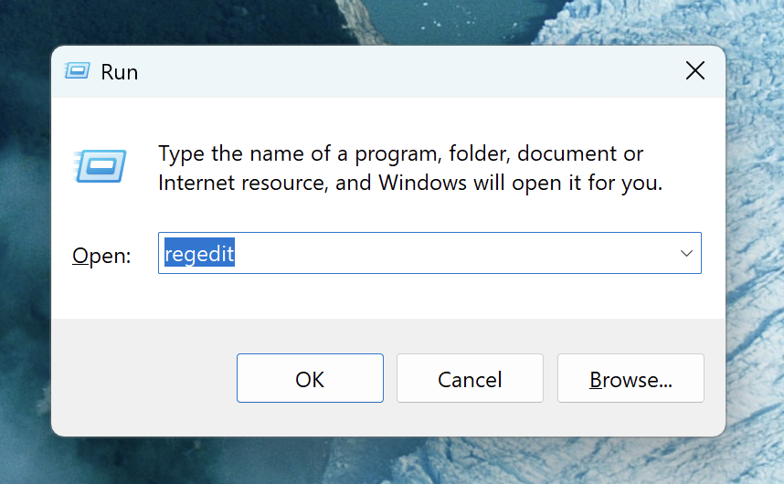Click the highlighted regedit text

[199, 253]
